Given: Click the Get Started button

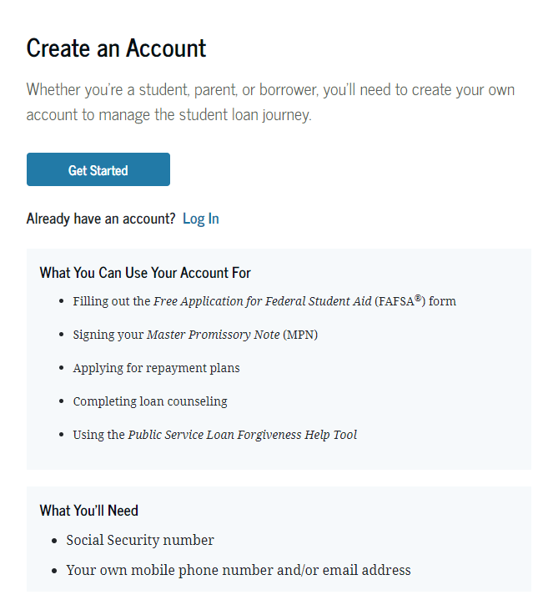Looking at the screenshot, I should point(98,169).
